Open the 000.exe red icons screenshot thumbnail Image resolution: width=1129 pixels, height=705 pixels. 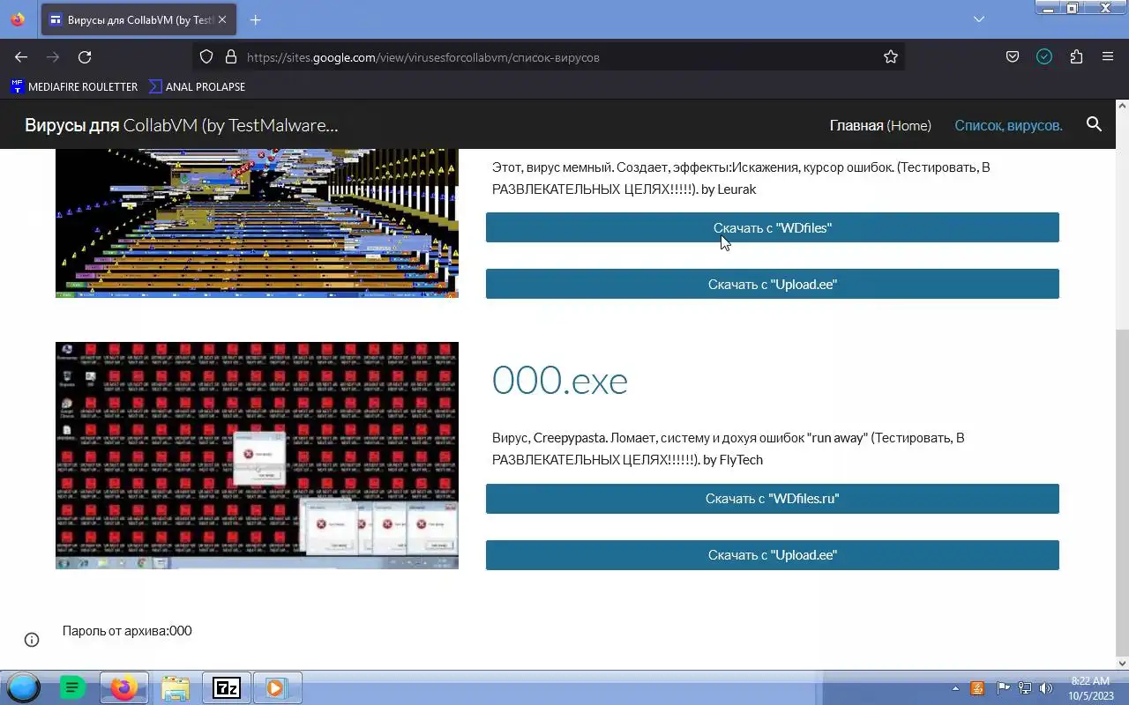(257, 456)
